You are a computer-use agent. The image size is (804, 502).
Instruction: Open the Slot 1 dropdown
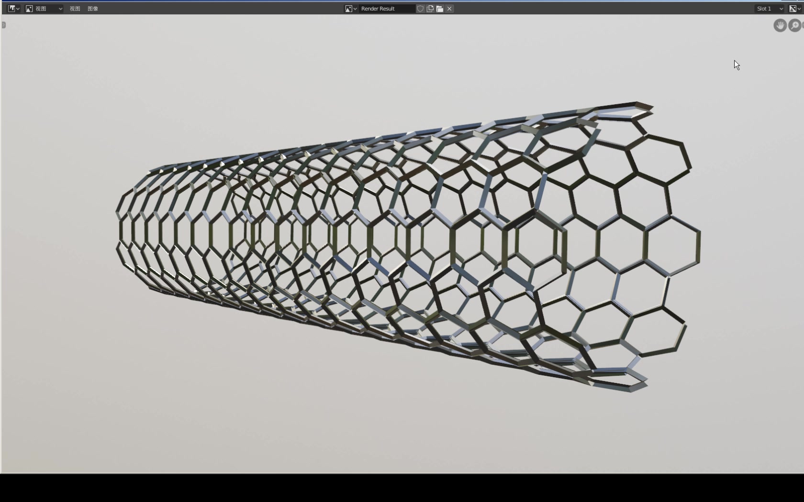click(770, 9)
